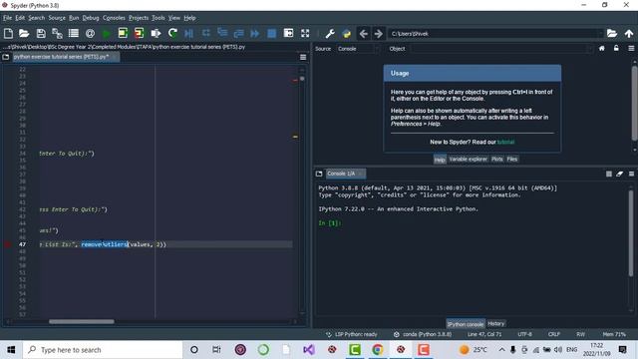Open a file using the main toolbar folder icon
Viewport: 638px width, 359px height.
(24, 33)
